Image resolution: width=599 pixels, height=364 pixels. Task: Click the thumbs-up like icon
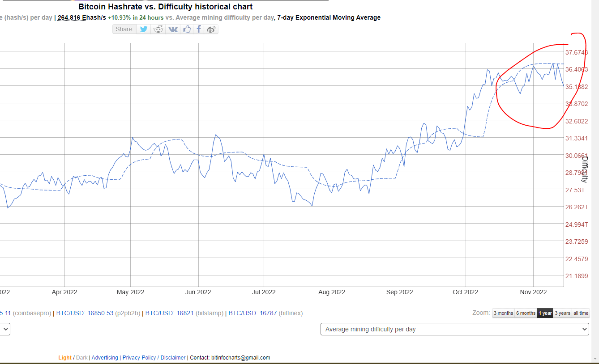(187, 29)
